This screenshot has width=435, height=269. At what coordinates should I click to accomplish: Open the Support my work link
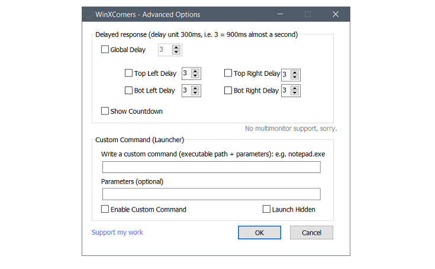point(117,232)
